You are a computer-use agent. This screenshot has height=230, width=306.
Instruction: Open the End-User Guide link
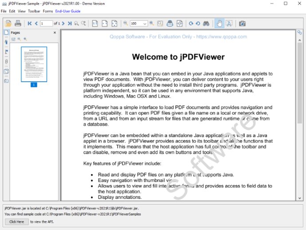coord(68,11)
